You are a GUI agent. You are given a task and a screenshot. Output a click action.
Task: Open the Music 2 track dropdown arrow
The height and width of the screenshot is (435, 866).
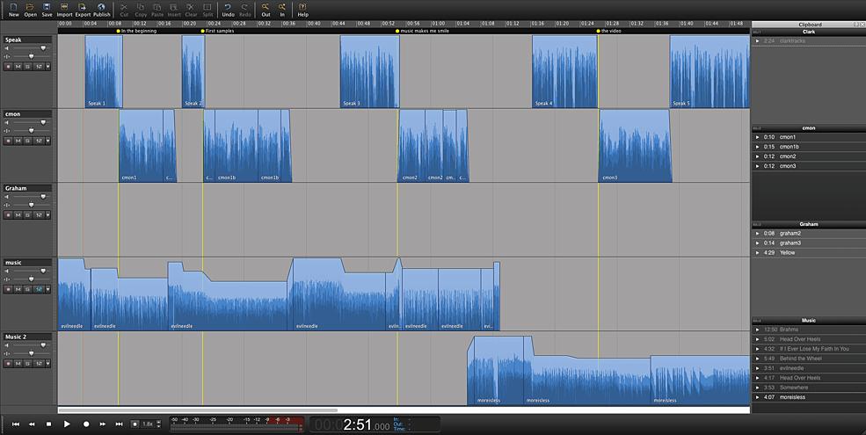tap(48, 363)
